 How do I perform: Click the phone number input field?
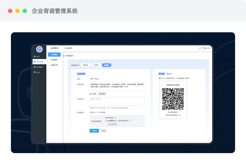(117, 101)
